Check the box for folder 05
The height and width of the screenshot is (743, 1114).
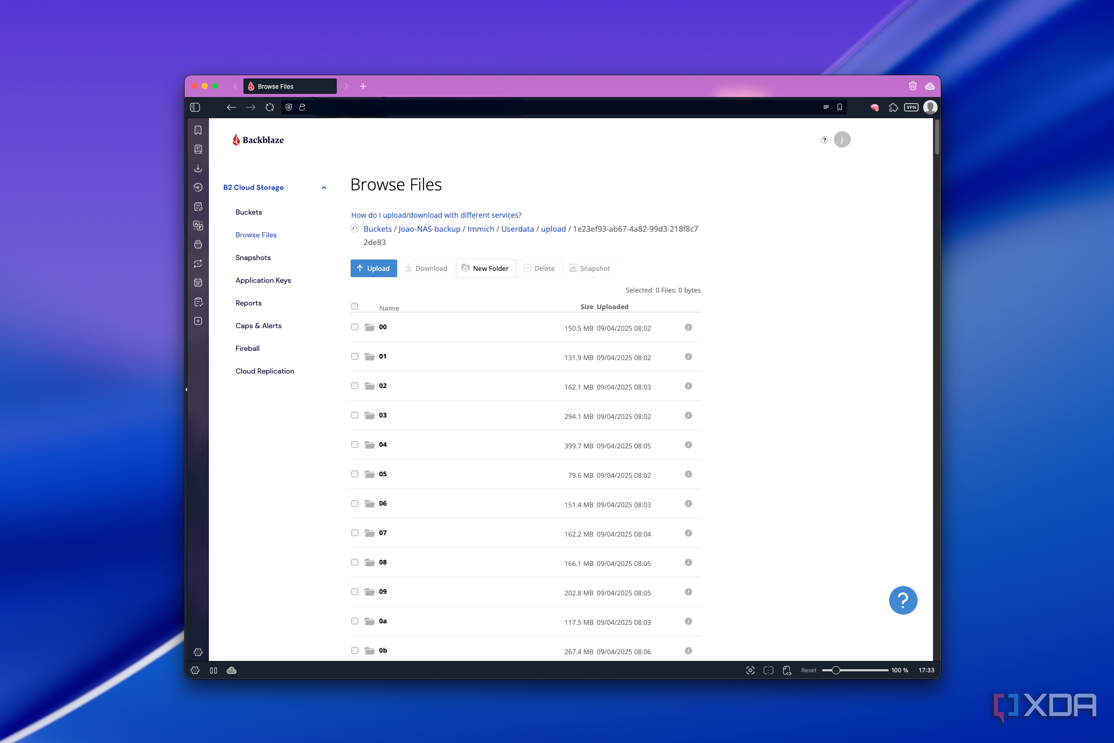point(355,474)
